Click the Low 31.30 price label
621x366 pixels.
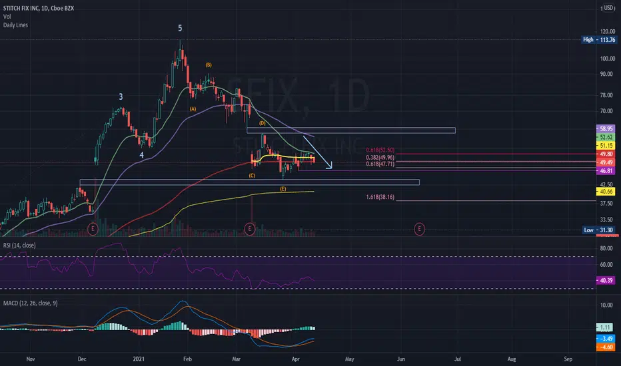pos(599,230)
